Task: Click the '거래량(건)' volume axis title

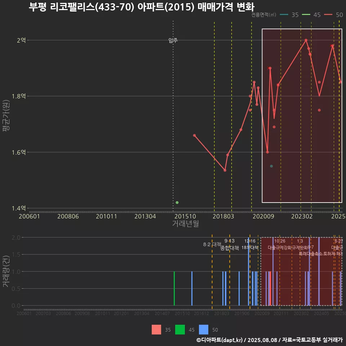Action: click(6, 272)
